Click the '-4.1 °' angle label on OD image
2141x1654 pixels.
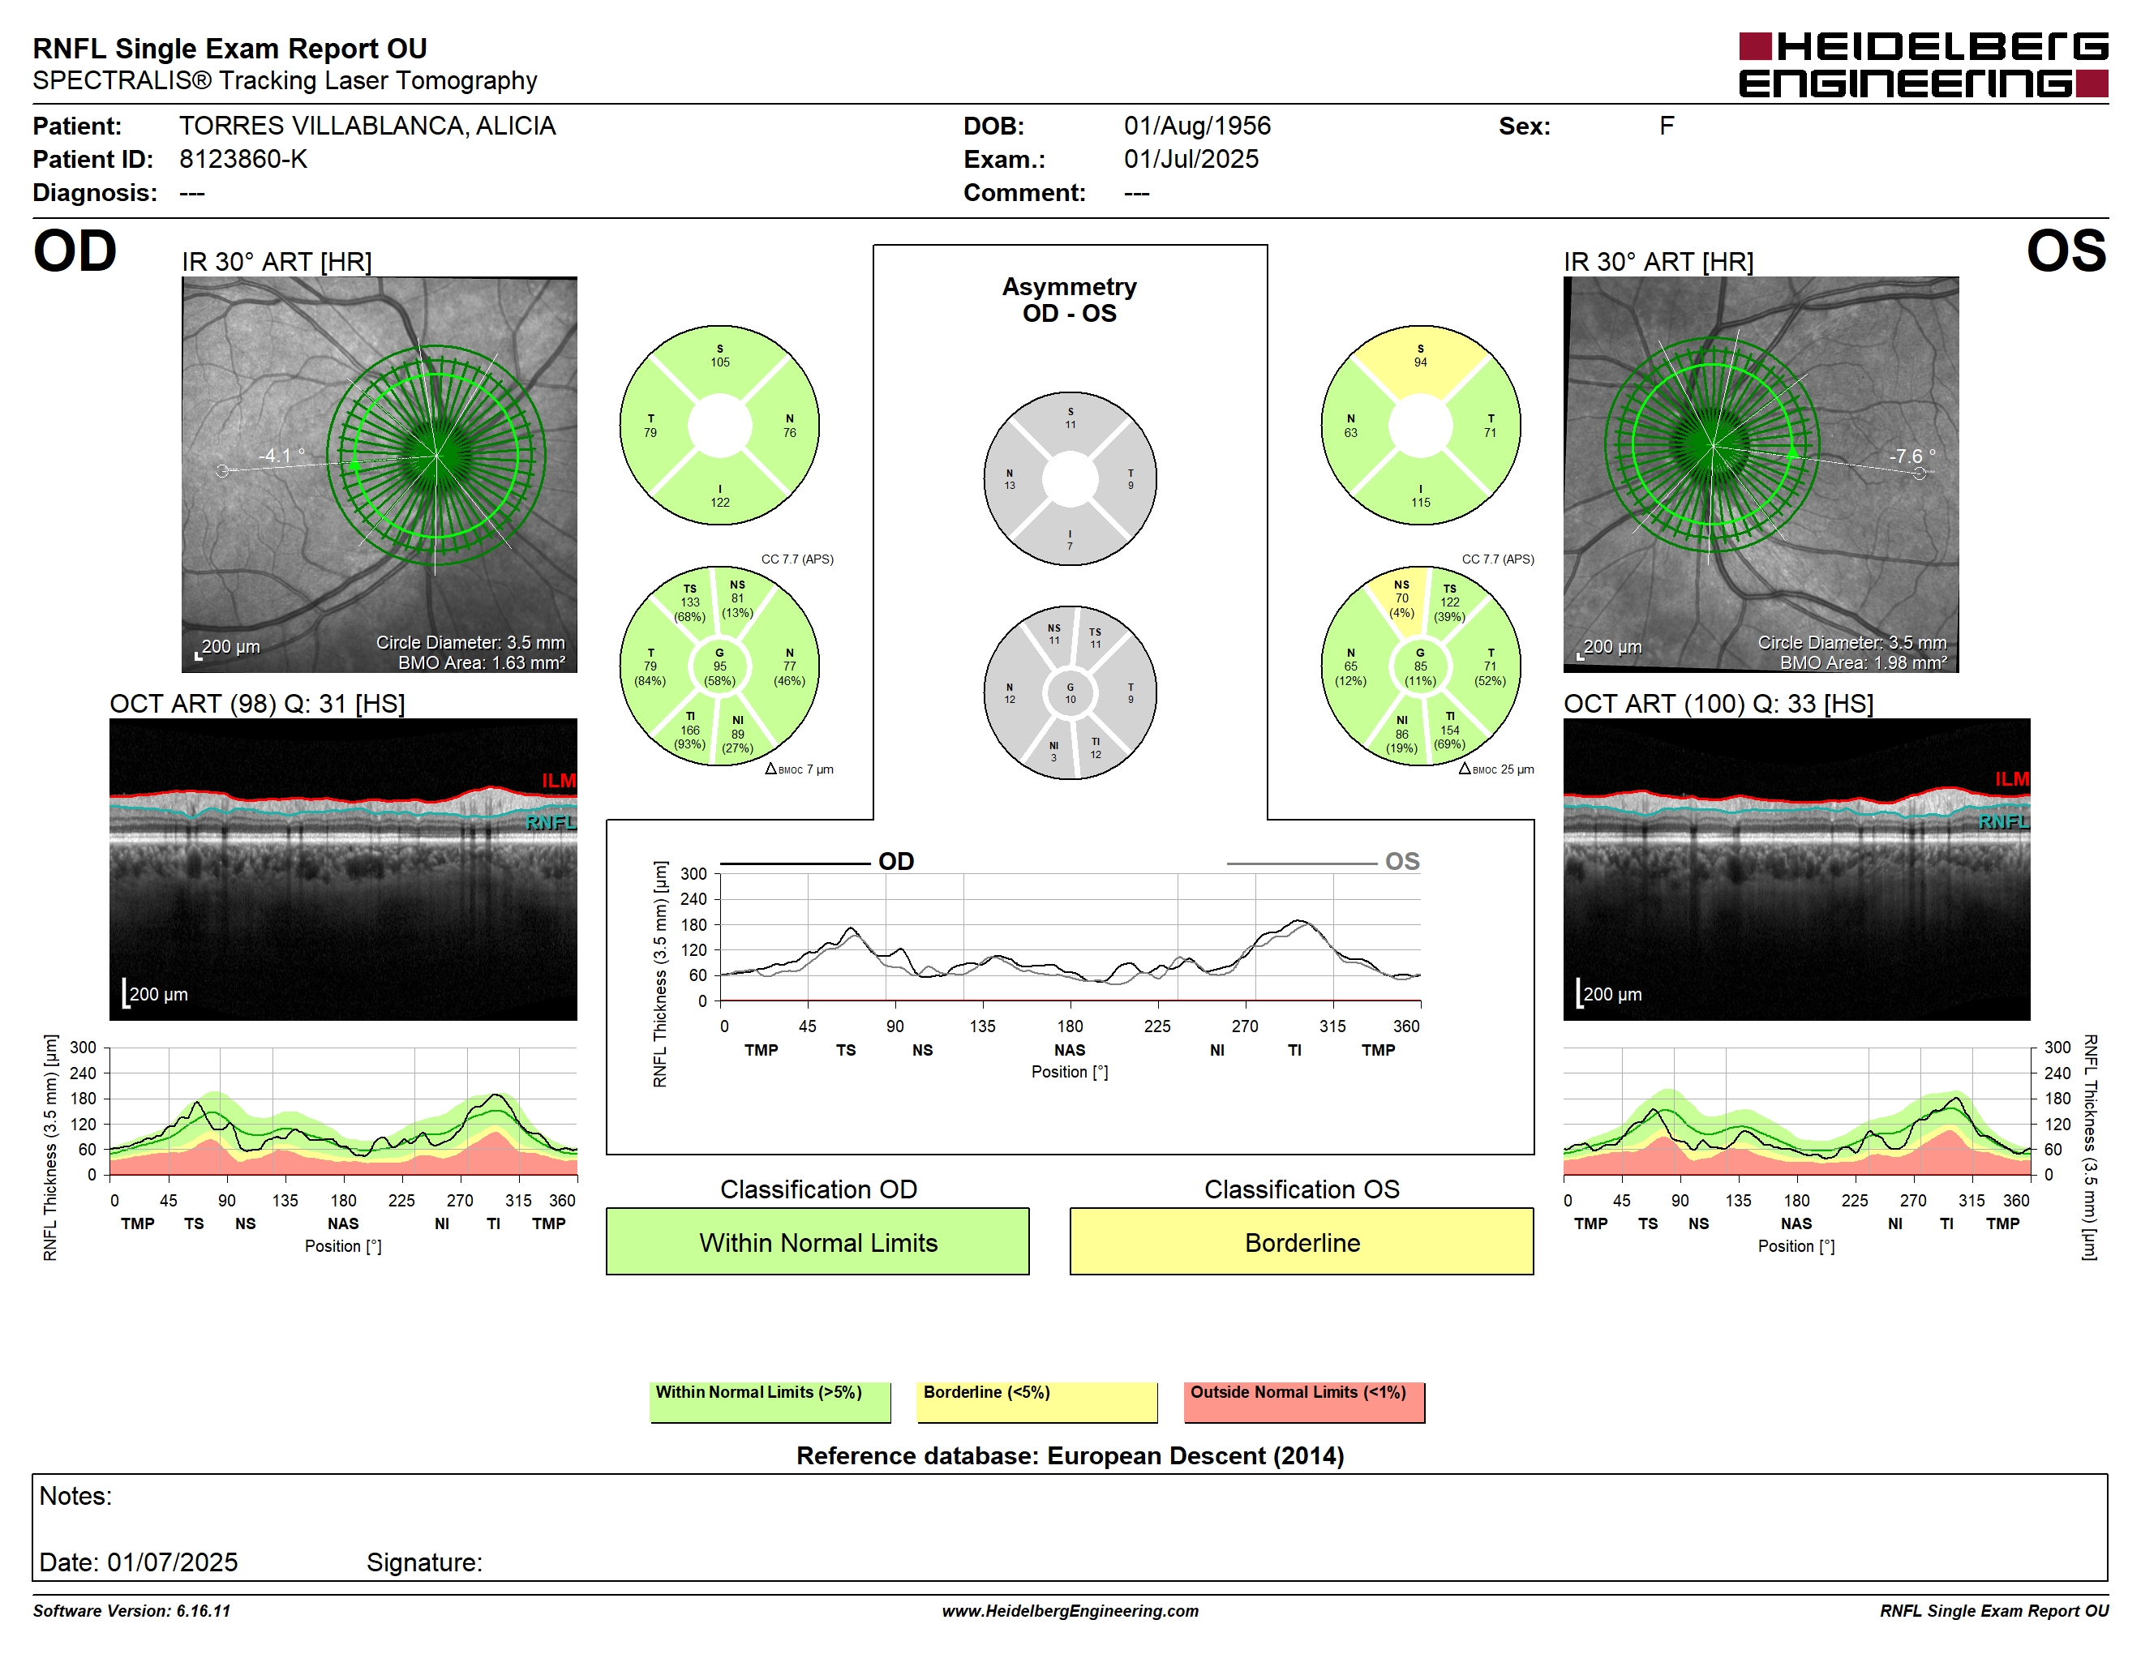(281, 456)
